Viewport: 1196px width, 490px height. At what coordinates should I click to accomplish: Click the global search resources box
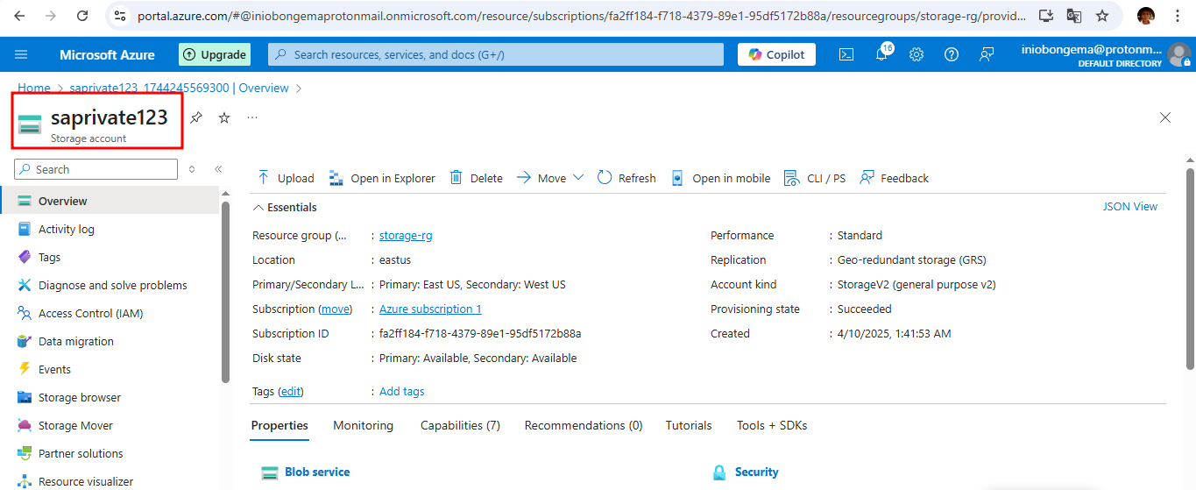[496, 54]
